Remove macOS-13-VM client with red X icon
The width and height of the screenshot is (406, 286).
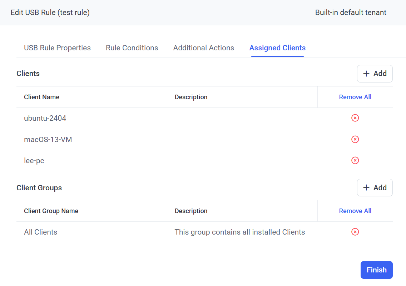(x=355, y=139)
